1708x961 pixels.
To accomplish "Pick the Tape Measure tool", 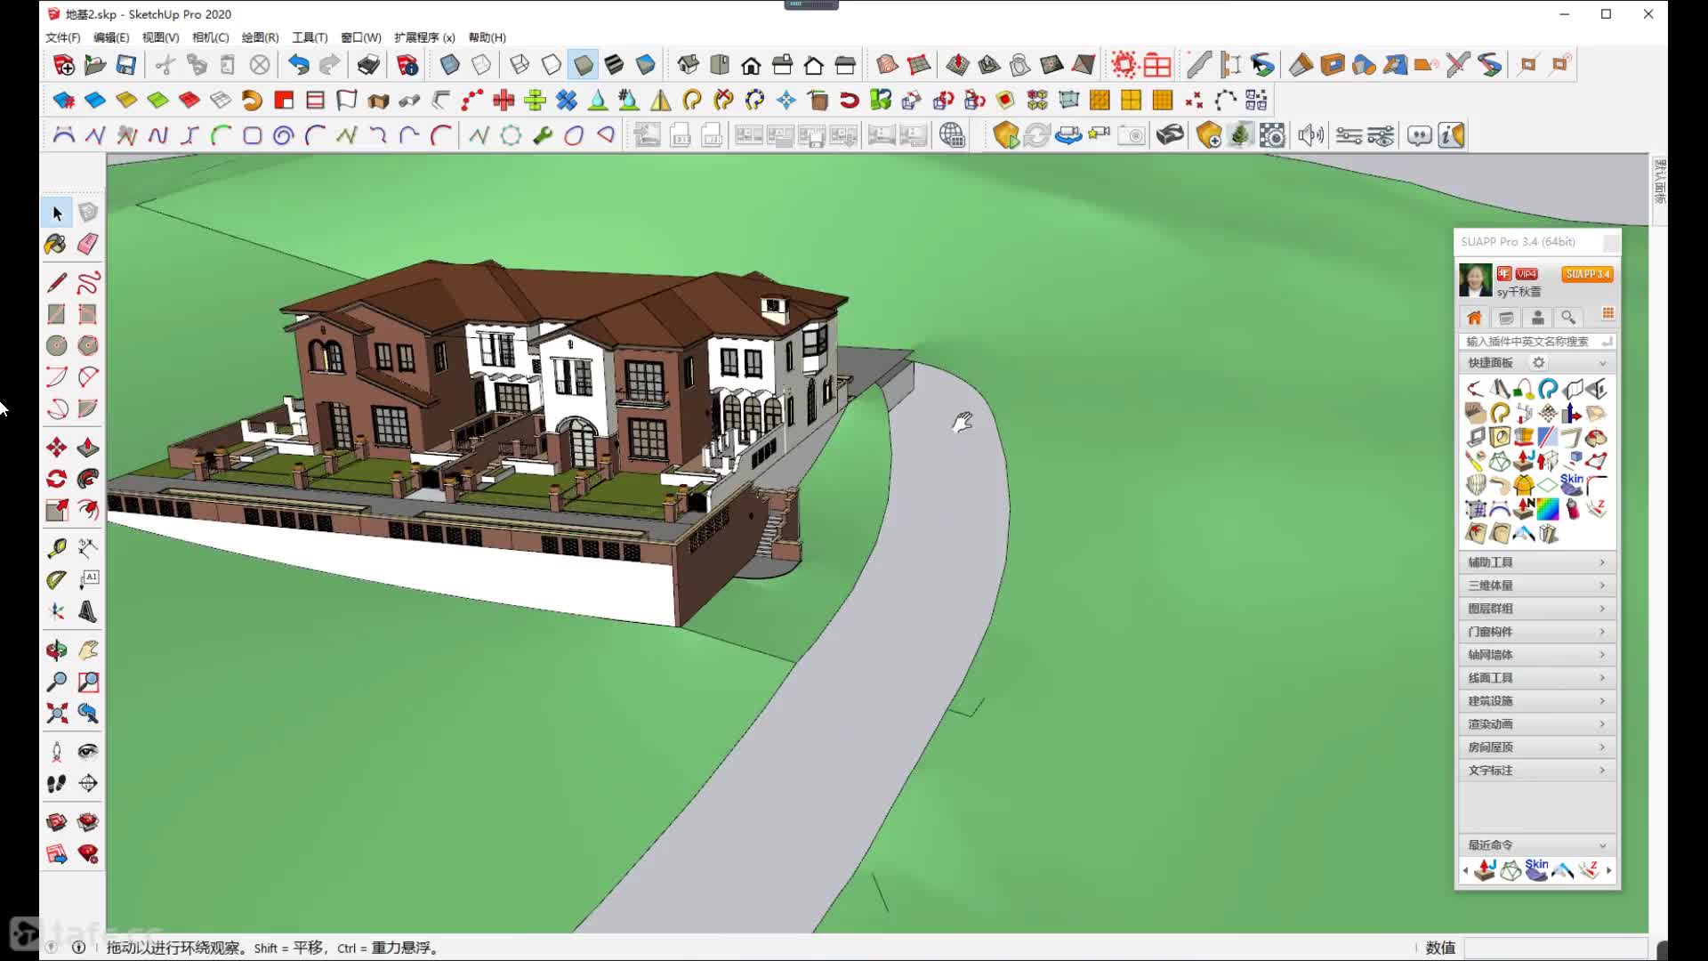I will click(56, 548).
